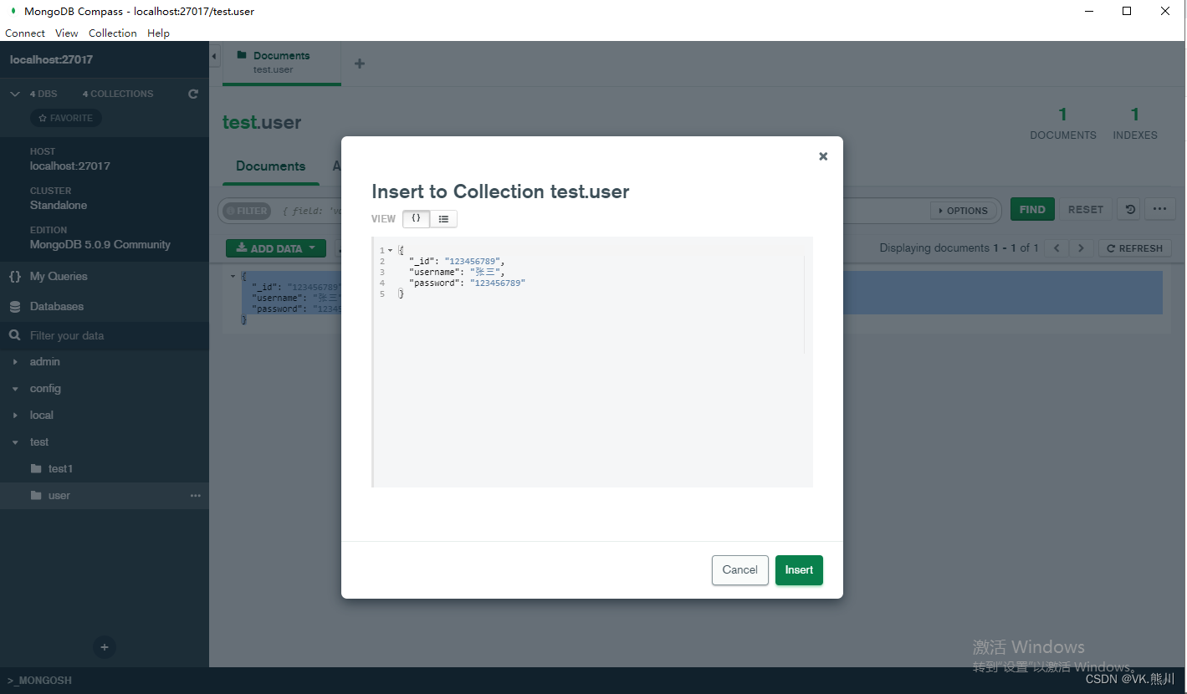The width and height of the screenshot is (1187, 694).
Task: Click the localhost:27017 sidebar header
Action: click(52, 60)
